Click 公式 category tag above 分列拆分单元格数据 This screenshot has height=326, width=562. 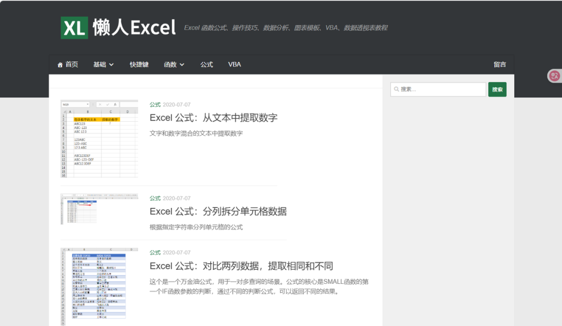coord(155,199)
